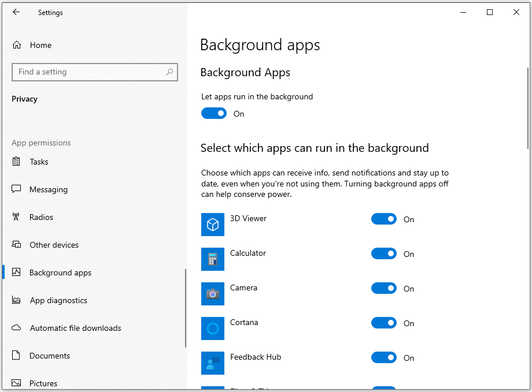
Task: Click the back arrow button
Action: [16, 12]
